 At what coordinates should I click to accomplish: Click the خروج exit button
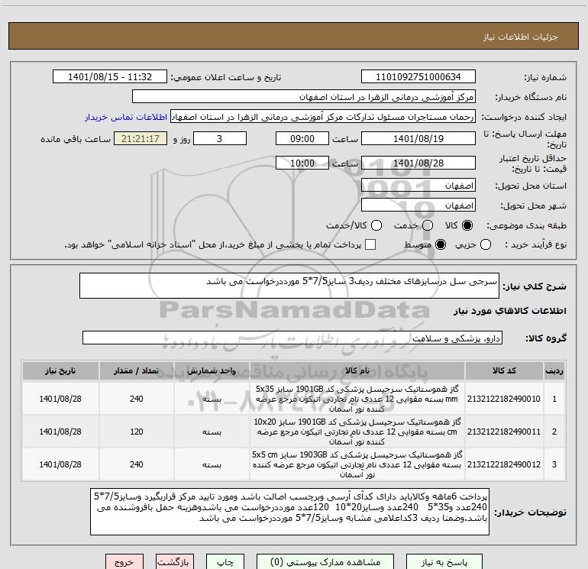coord(124,562)
